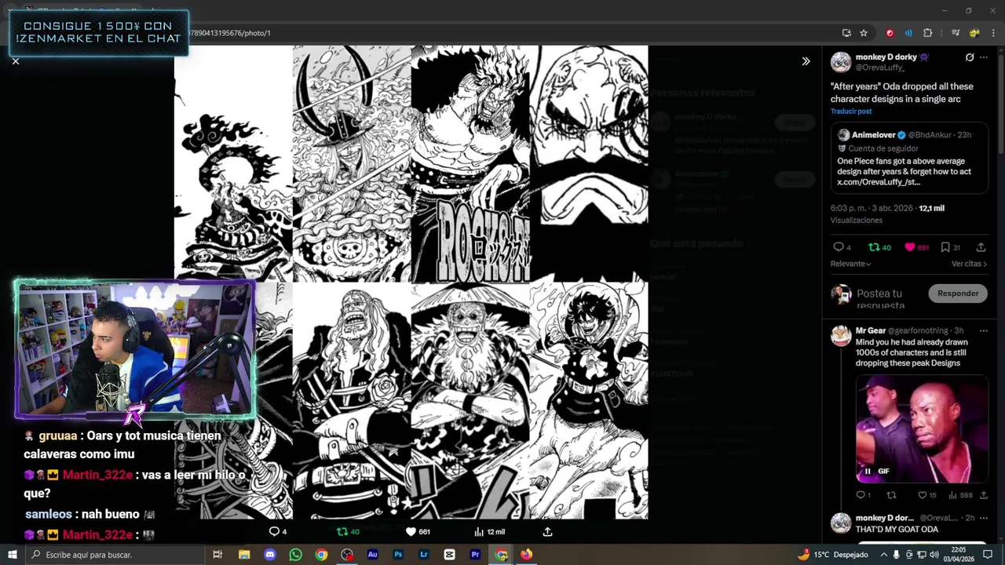Open more options on Mr Gear's reply
The height and width of the screenshot is (565, 1005).
pos(984,330)
